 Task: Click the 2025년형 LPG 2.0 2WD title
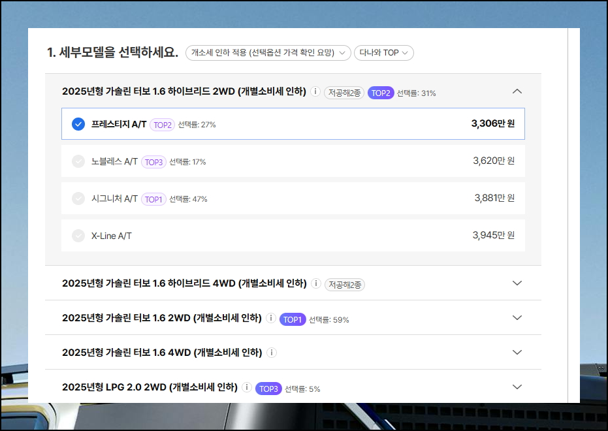(x=150, y=387)
